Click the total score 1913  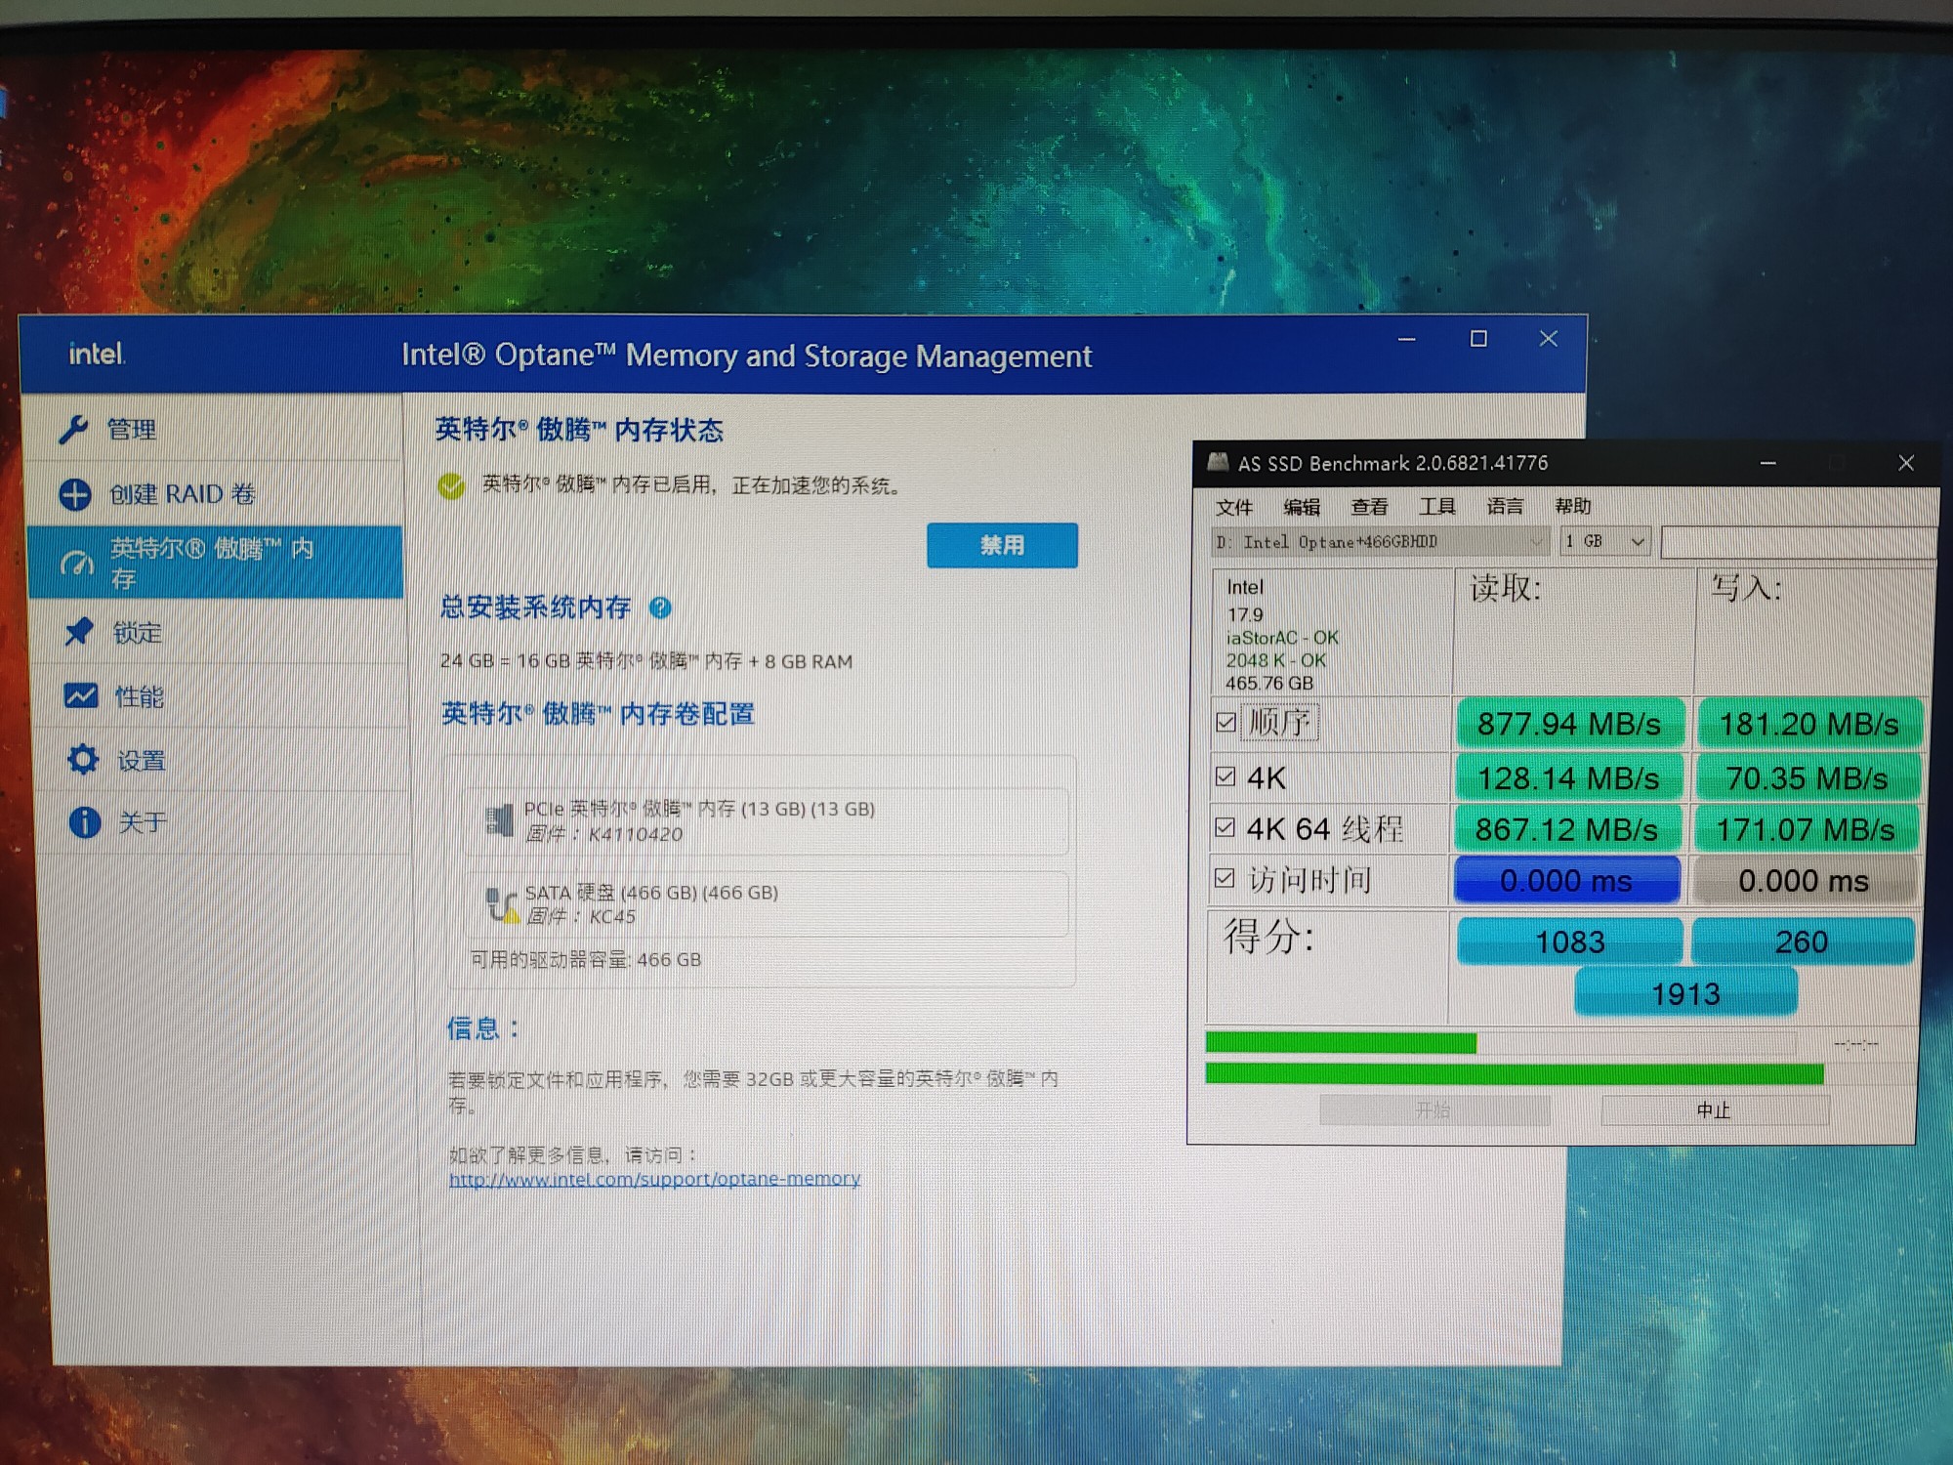(x=1685, y=993)
